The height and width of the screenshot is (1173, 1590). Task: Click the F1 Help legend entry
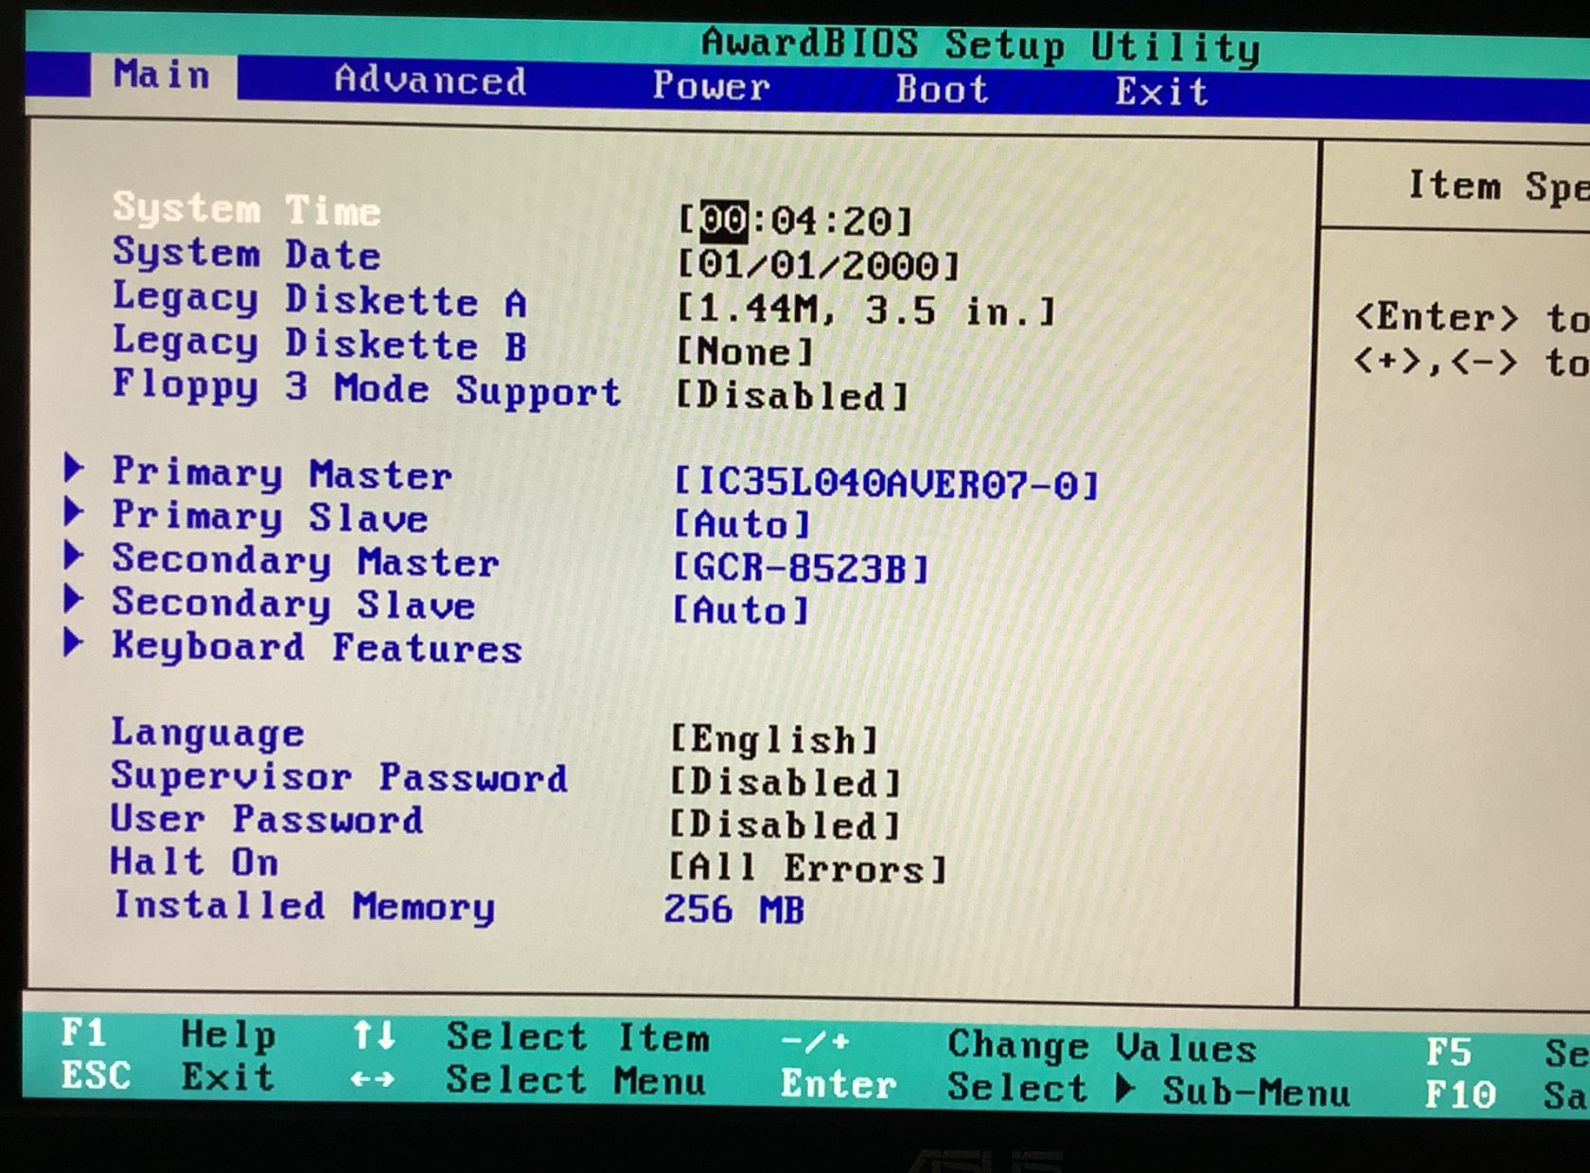(x=168, y=1033)
